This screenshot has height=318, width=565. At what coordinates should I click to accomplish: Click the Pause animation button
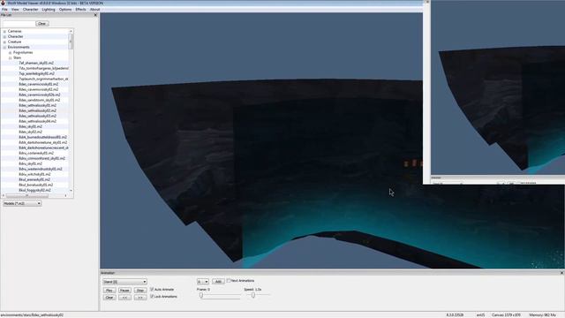[124, 291]
